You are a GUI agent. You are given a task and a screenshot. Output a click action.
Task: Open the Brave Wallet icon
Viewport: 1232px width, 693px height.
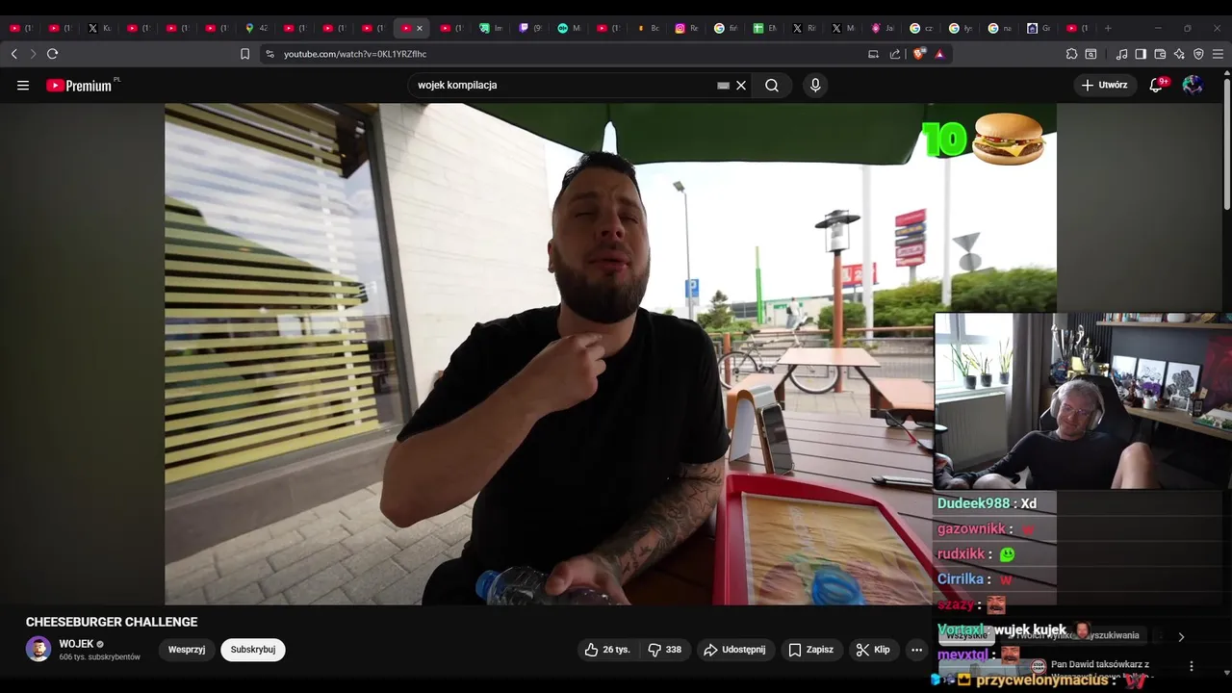pos(1160,54)
